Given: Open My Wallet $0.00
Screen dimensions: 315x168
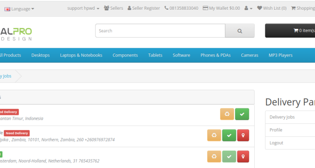Looking at the screenshot, I should tap(221, 8).
